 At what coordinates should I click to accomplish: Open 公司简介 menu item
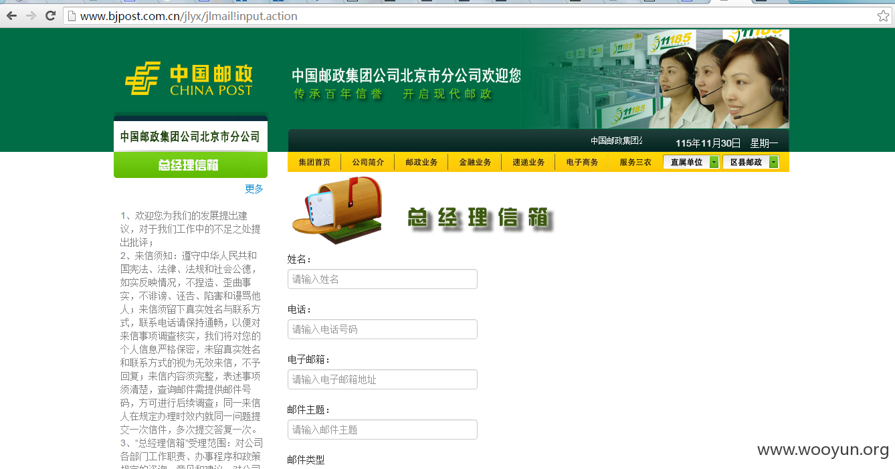click(368, 162)
